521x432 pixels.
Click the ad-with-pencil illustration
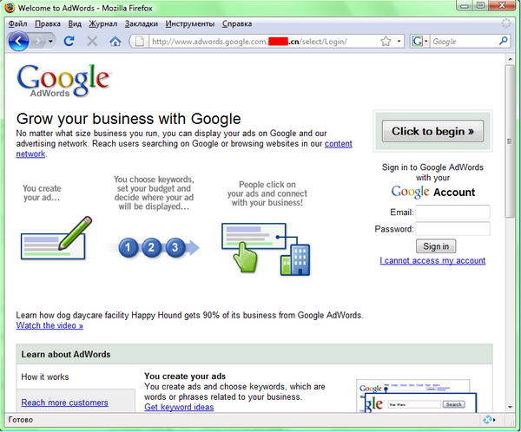pyautogui.click(x=56, y=238)
